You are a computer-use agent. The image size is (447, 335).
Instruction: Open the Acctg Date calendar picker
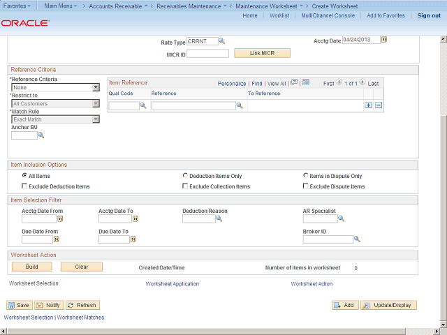pos(384,40)
